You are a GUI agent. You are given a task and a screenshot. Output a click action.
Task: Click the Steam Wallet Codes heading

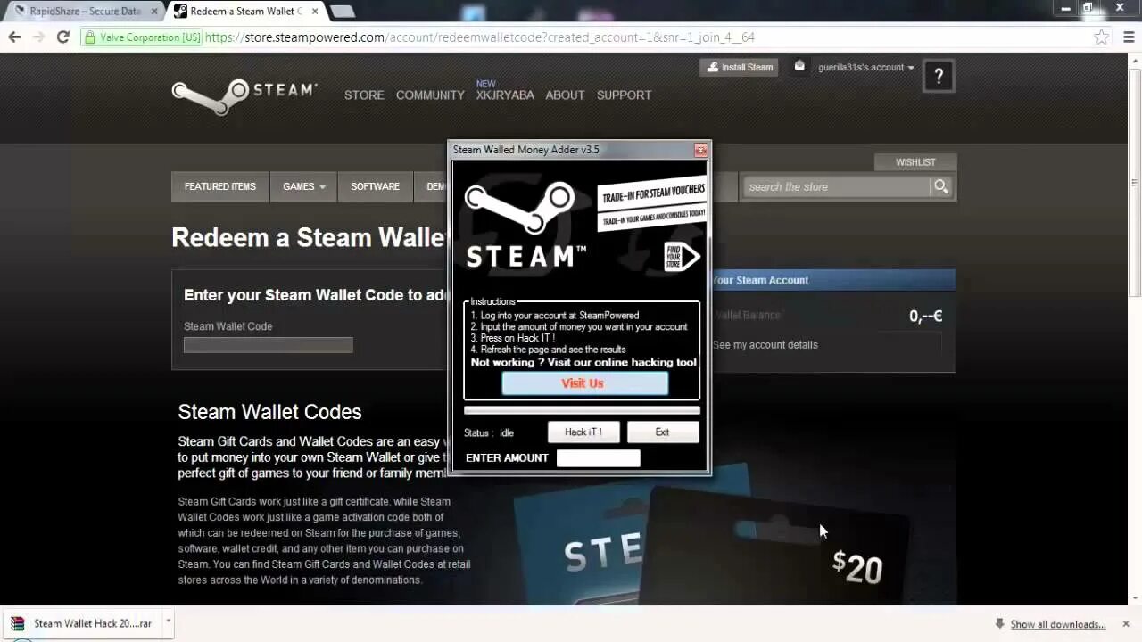pyautogui.click(x=269, y=412)
